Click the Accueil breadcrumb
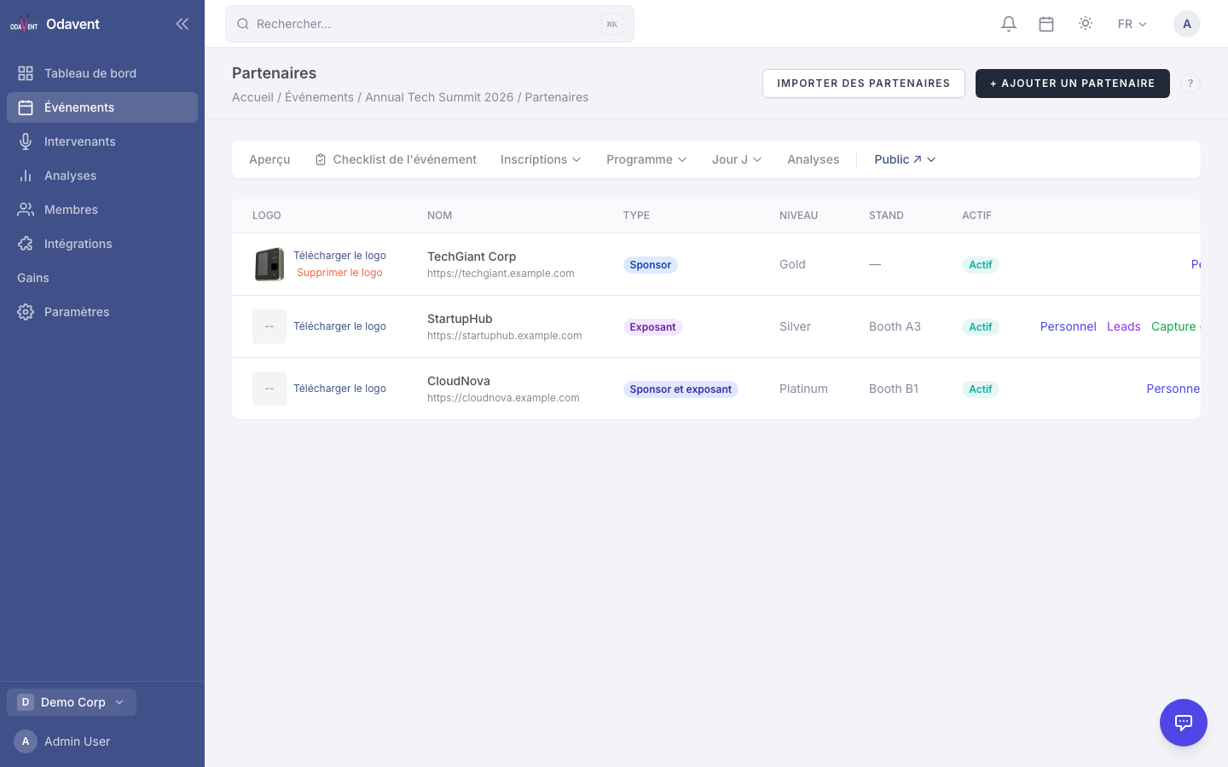Screen dimensions: 1228x767 coord(252,97)
